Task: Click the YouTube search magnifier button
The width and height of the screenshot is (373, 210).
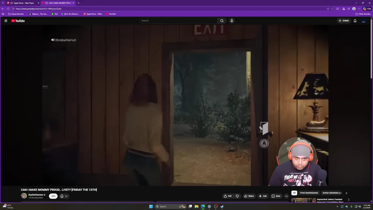Action: (x=222, y=21)
